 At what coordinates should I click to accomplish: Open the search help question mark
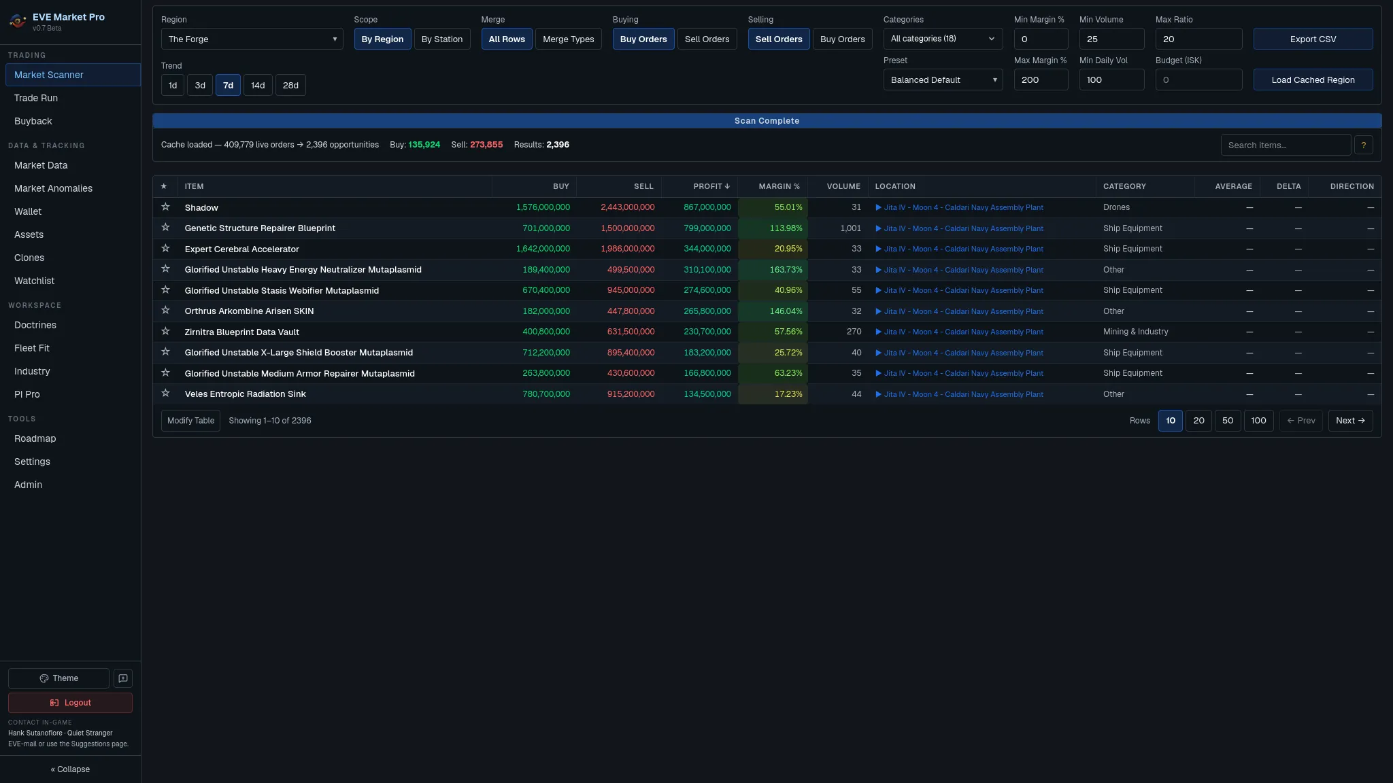tap(1363, 145)
